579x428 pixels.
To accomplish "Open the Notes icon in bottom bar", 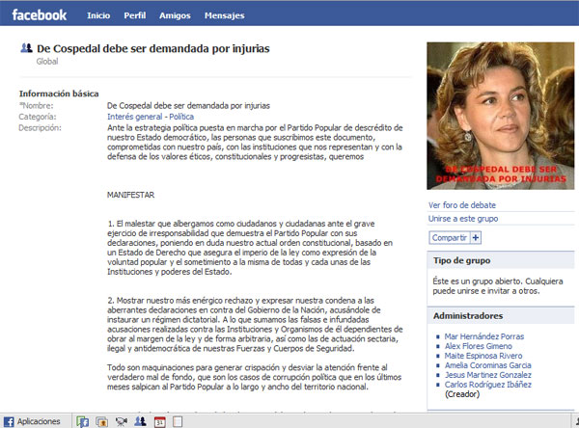I will pyautogui.click(x=178, y=421).
